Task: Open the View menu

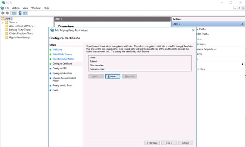Action: click(26, 8)
